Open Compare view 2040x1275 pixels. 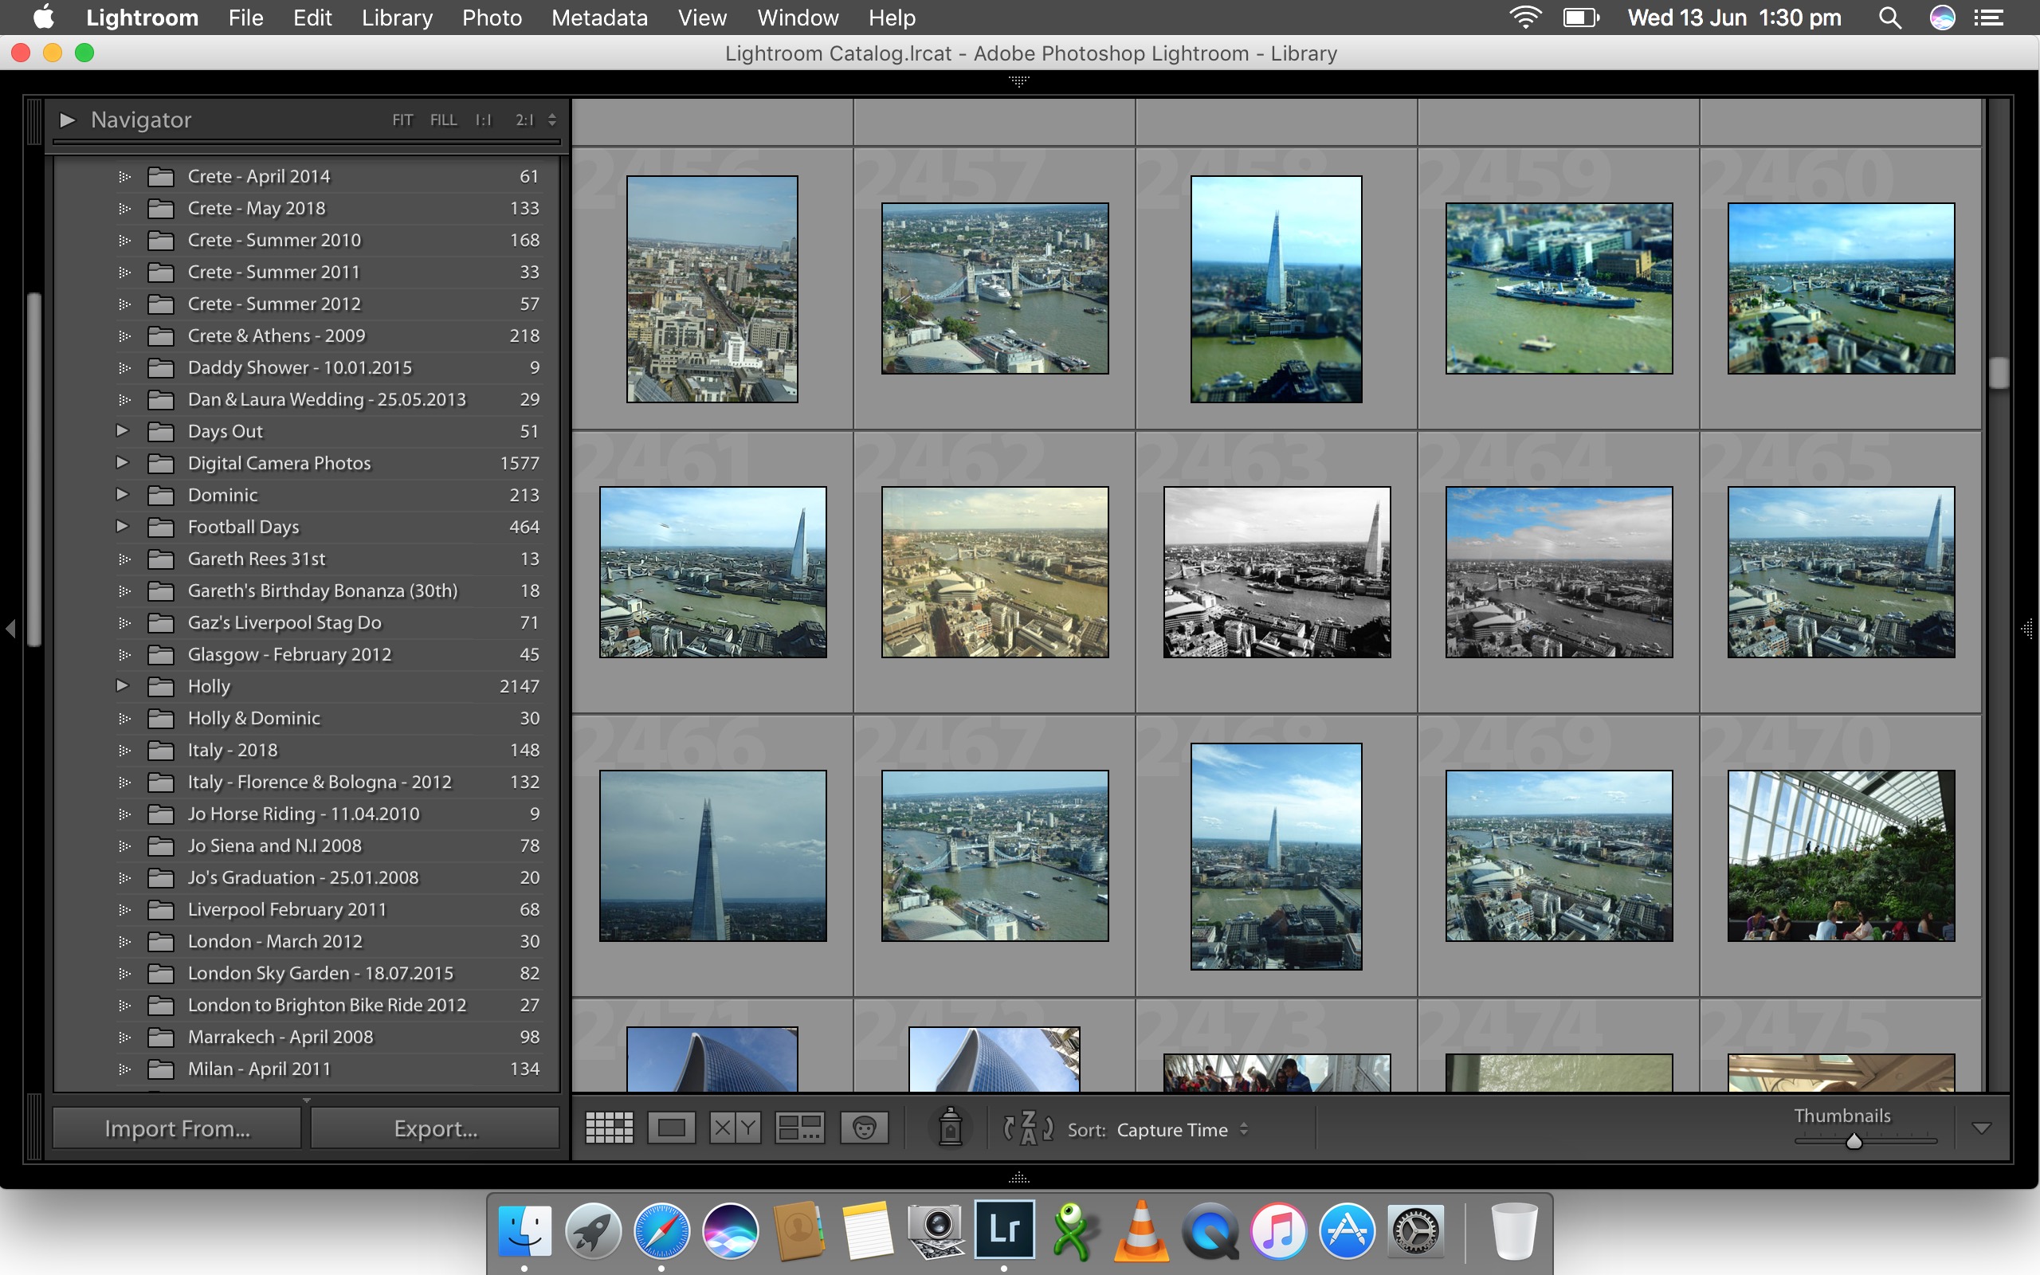(733, 1127)
